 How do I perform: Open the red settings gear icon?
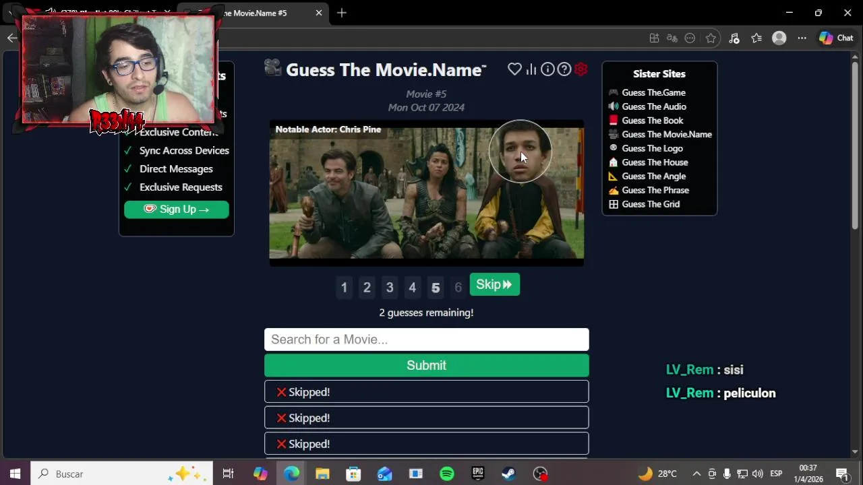[x=581, y=69]
